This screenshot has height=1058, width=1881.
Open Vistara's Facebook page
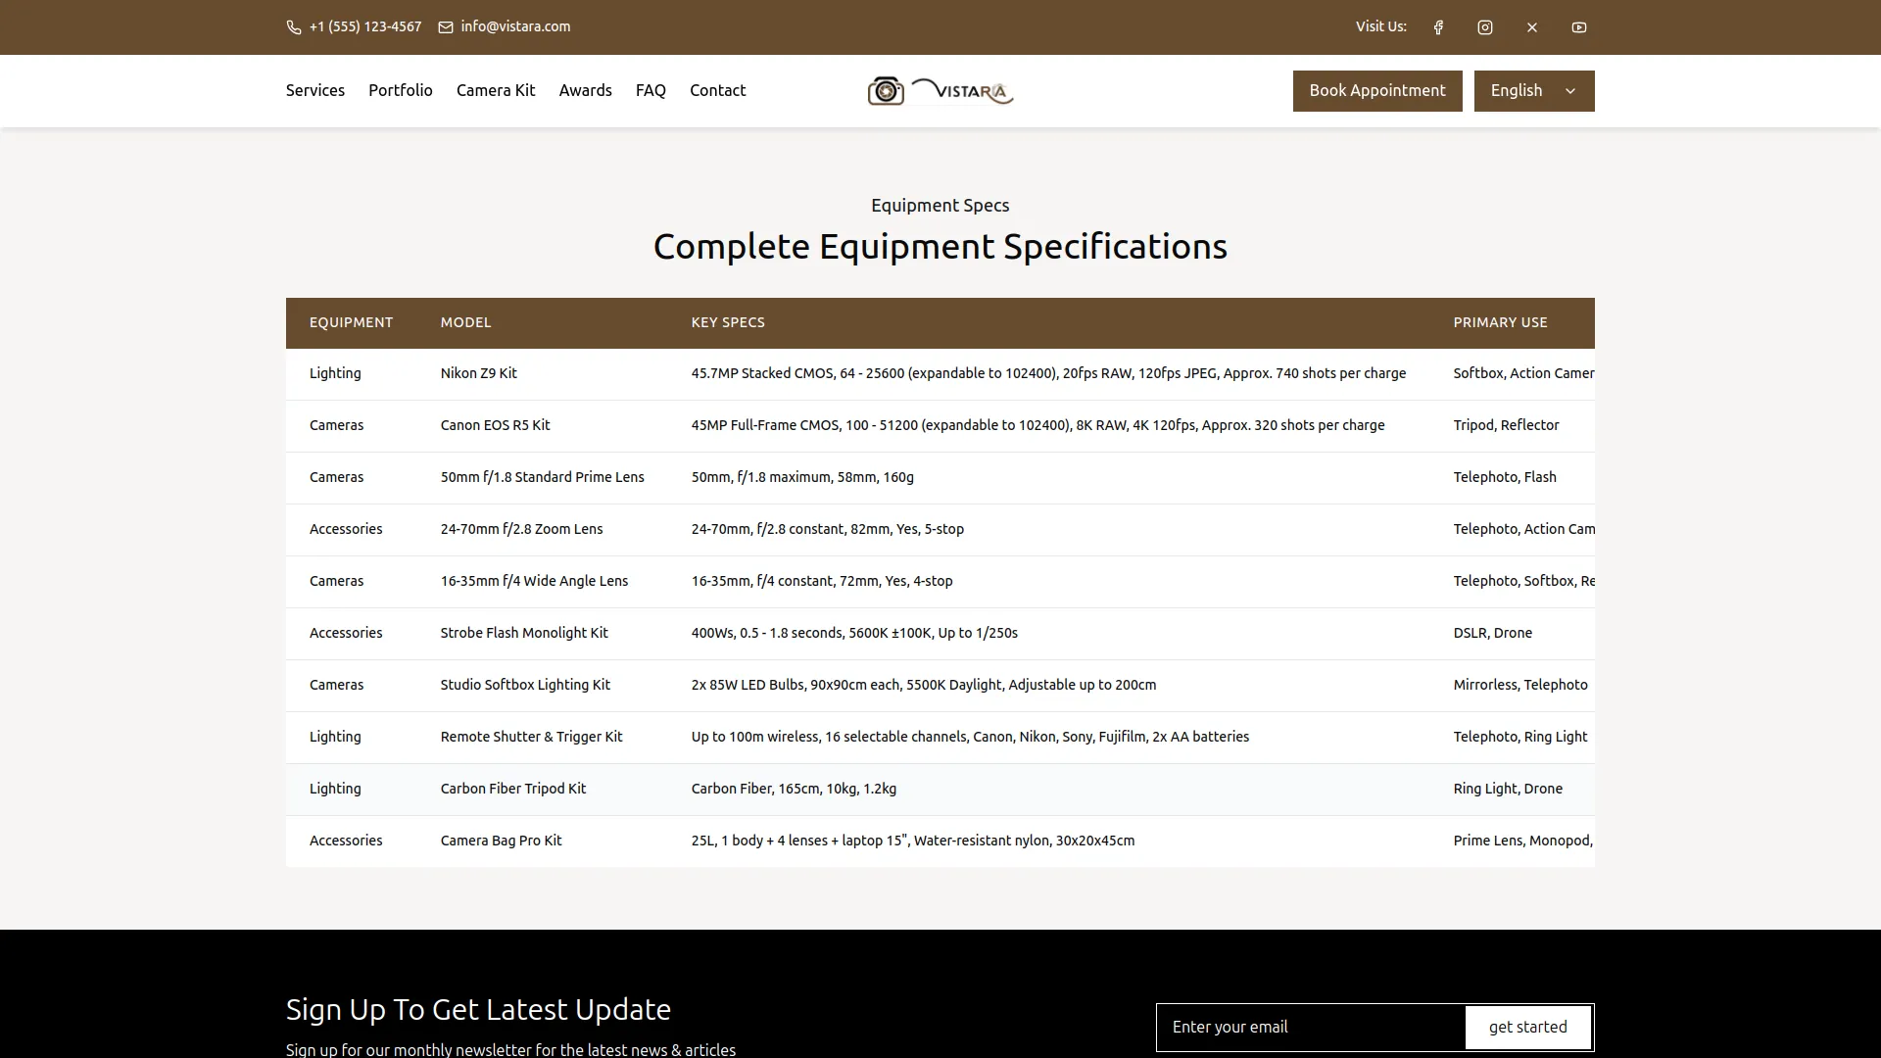1437,26
